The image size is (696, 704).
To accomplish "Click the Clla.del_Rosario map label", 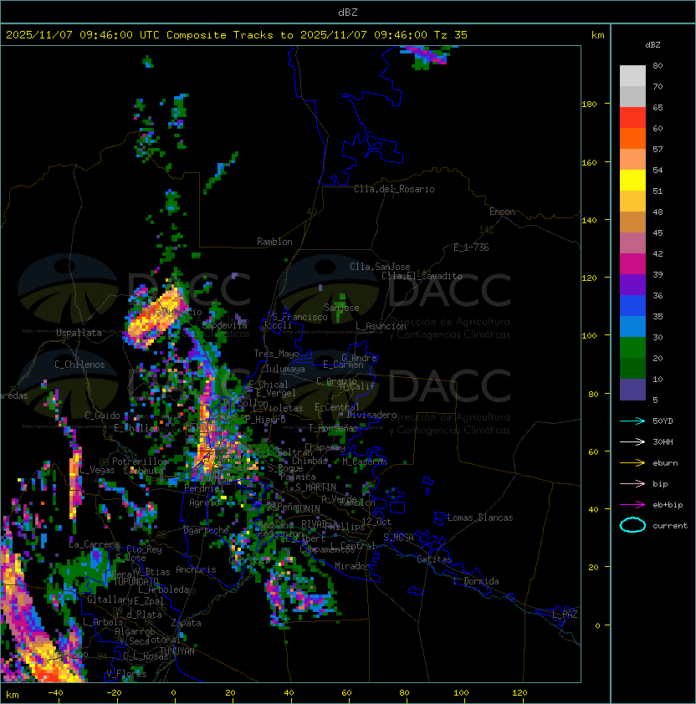I will pyautogui.click(x=394, y=189).
